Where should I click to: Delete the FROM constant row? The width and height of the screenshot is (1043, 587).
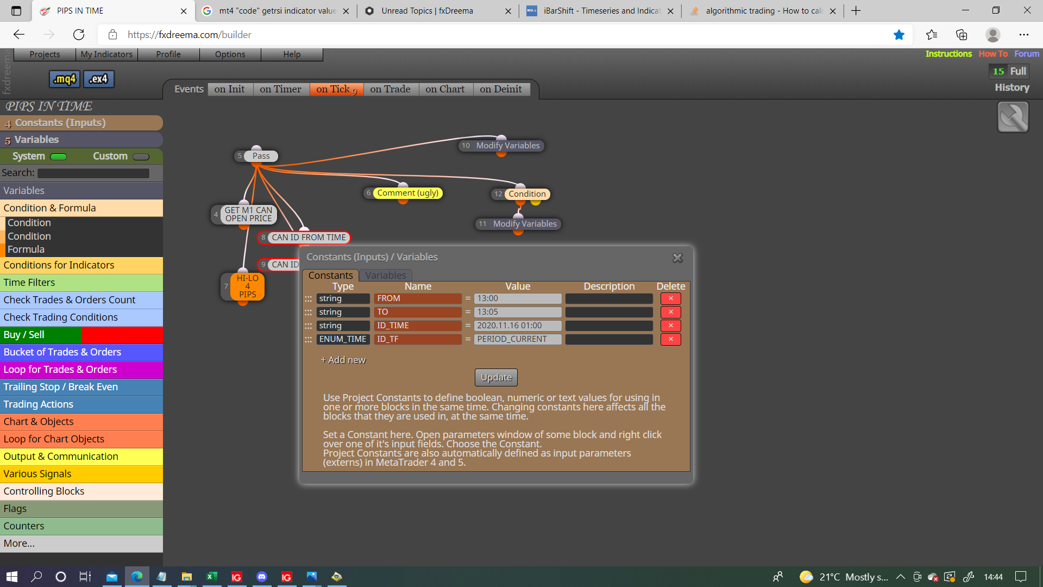point(670,298)
